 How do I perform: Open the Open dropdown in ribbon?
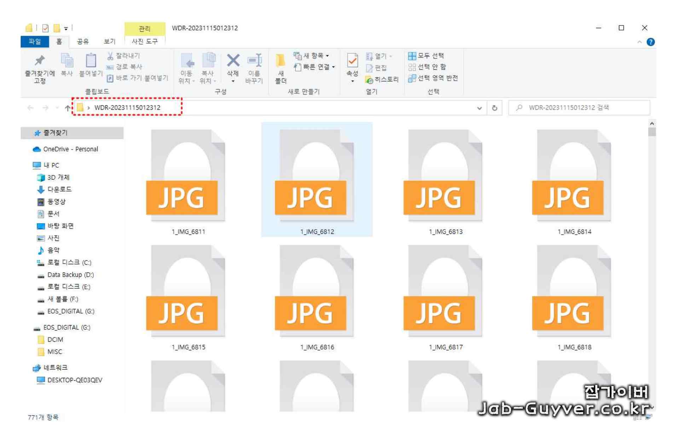379,56
